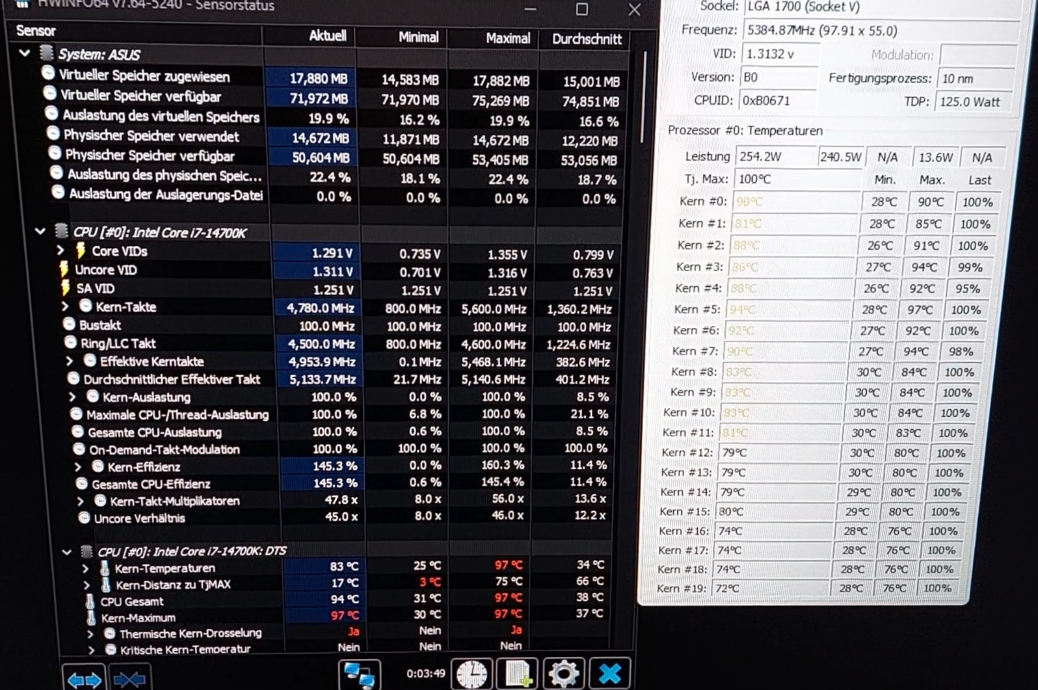Viewport: 1038px width, 690px height.
Task: Click the thermometer icon beside Kern-Maximum
Action: pos(90,618)
